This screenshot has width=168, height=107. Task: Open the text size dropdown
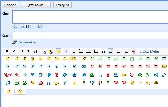coord(36,51)
